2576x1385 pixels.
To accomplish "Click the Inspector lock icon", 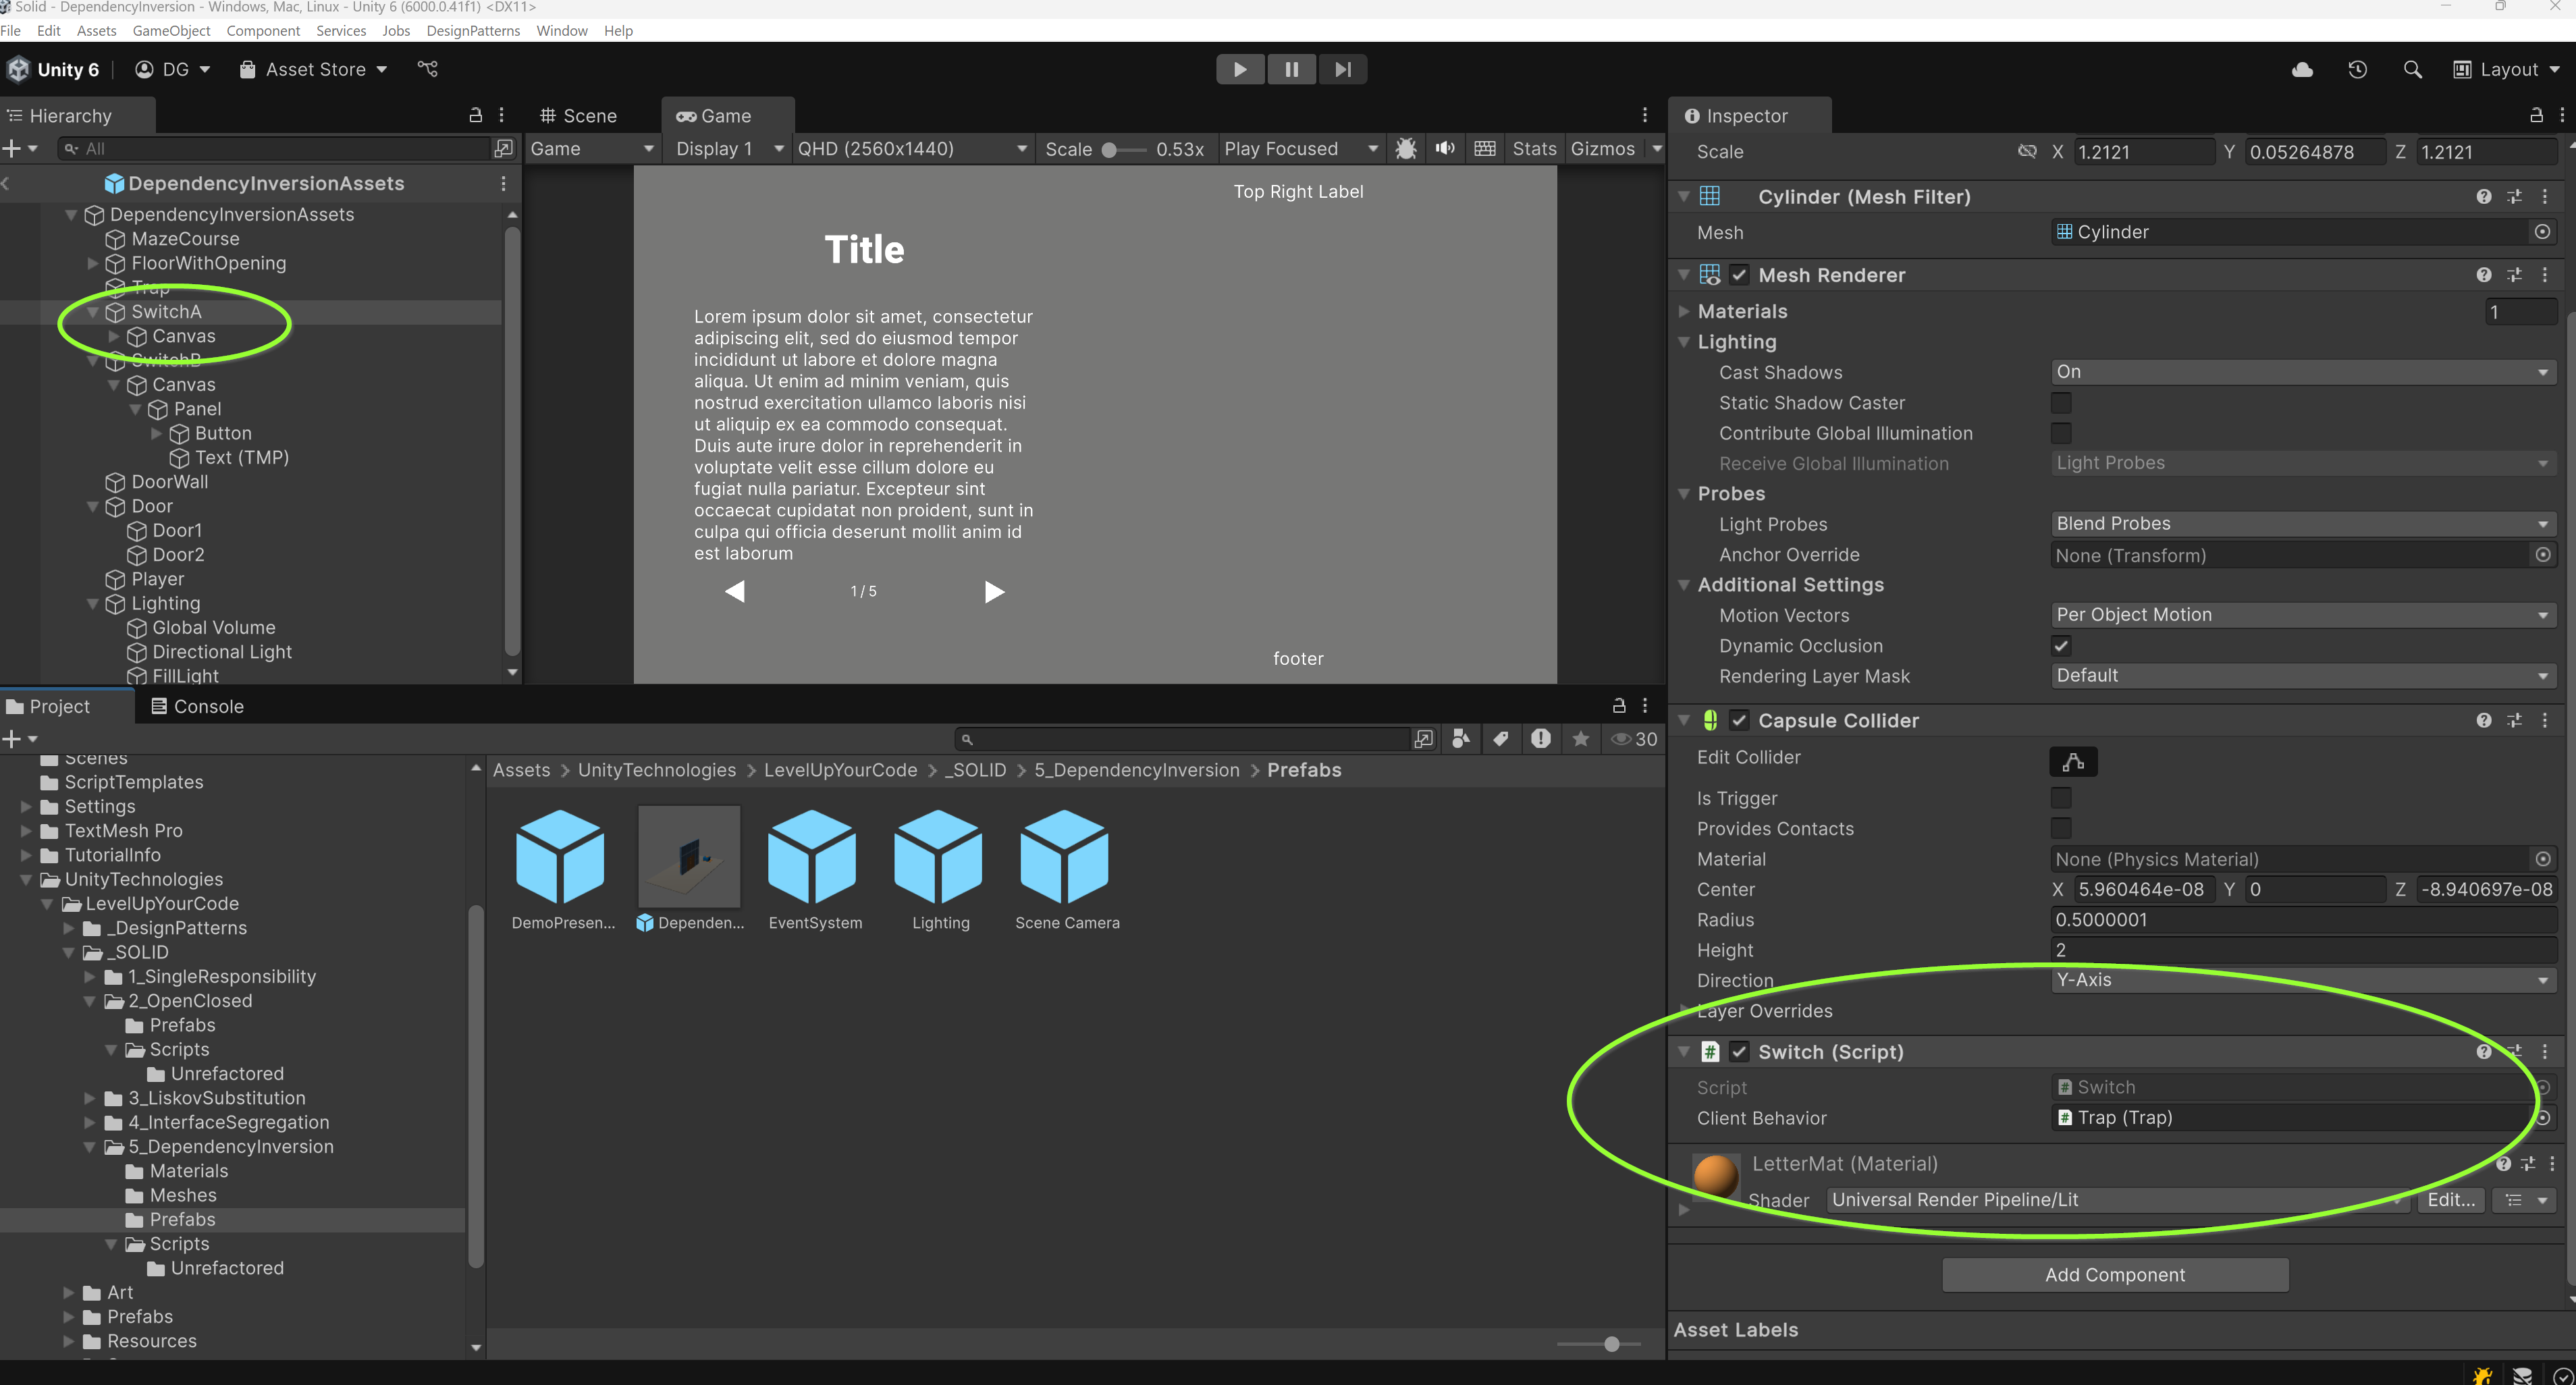I will (2536, 115).
